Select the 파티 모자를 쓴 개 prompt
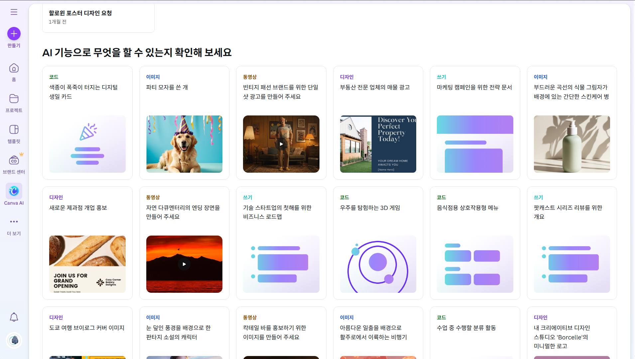Image resolution: width=635 pixels, height=359 pixels. point(184,123)
